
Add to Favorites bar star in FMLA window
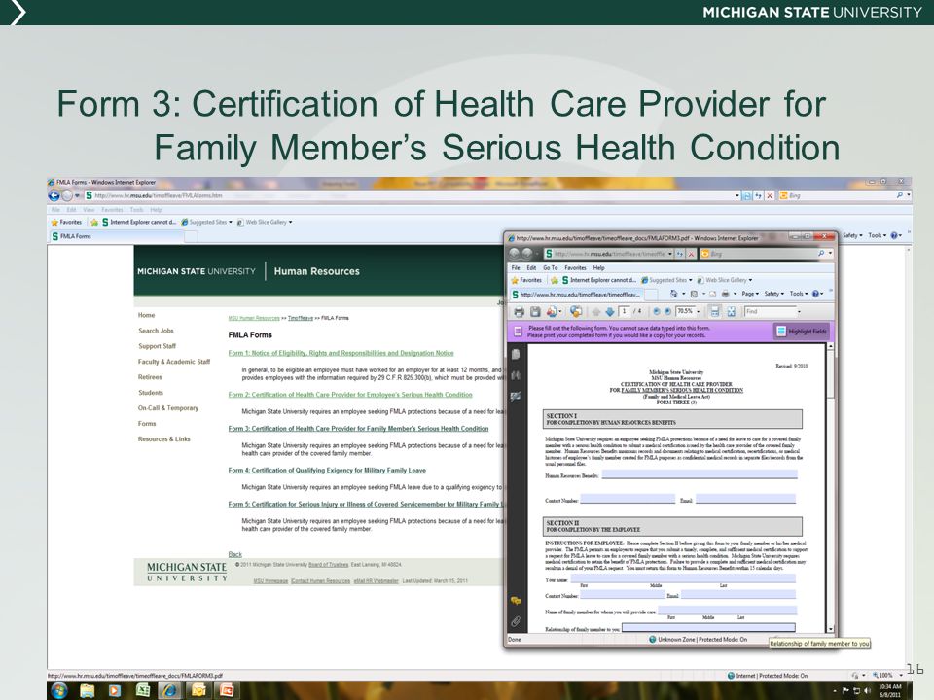click(x=94, y=222)
